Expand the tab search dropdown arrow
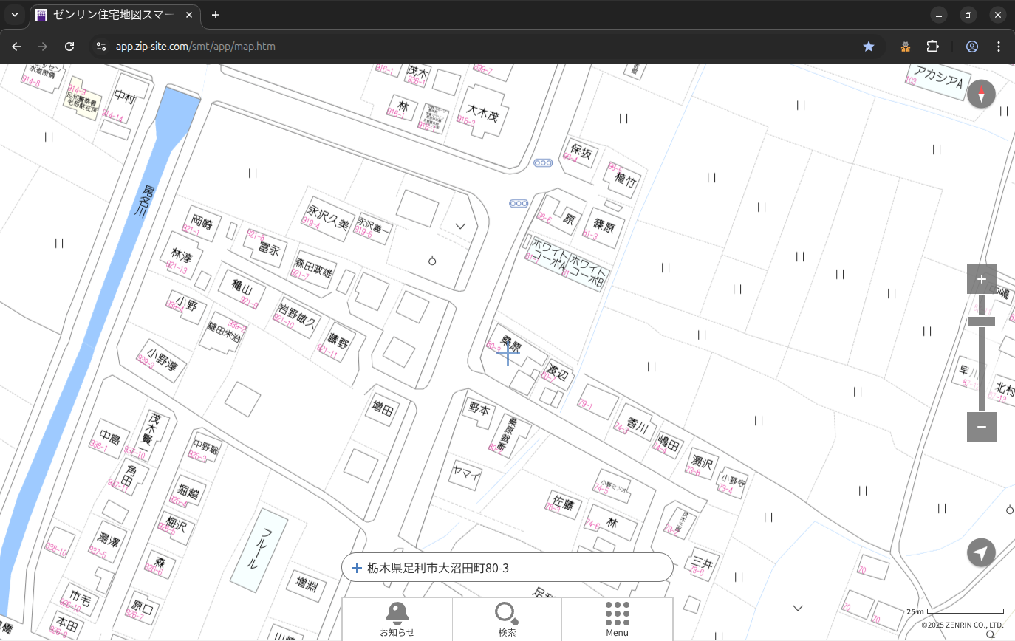 pyautogui.click(x=14, y=15)
